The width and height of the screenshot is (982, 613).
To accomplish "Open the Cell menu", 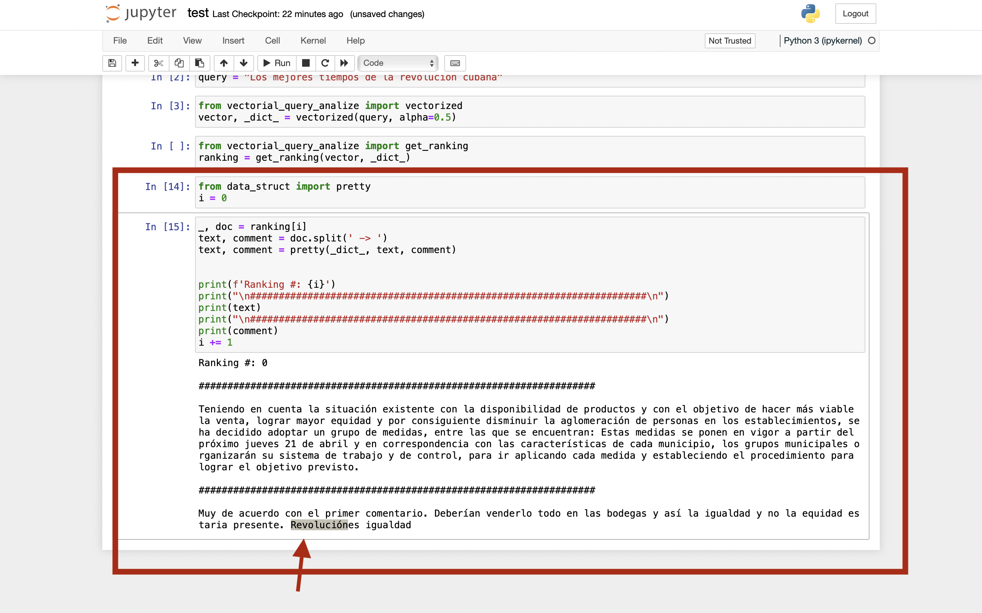I will tap(272, 41).
